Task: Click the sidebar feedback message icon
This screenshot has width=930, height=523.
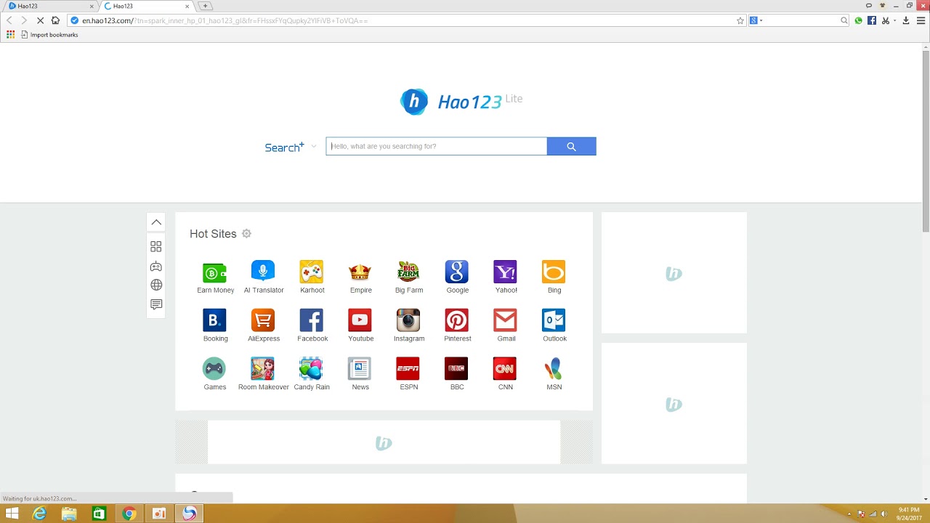Action: pyautogui.click(x=156, y=304)
